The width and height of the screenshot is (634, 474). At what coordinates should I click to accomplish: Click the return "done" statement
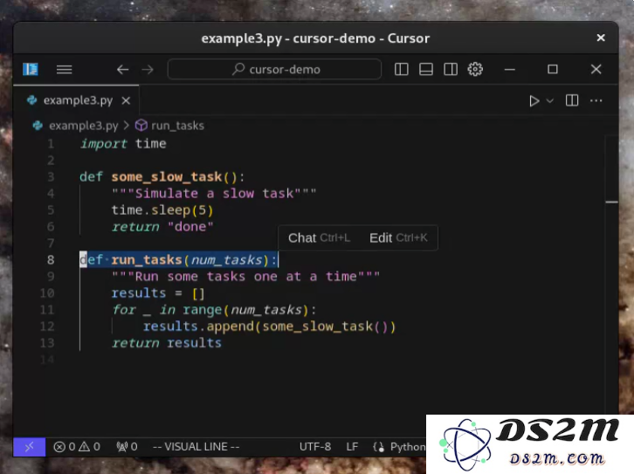[162, 227]
